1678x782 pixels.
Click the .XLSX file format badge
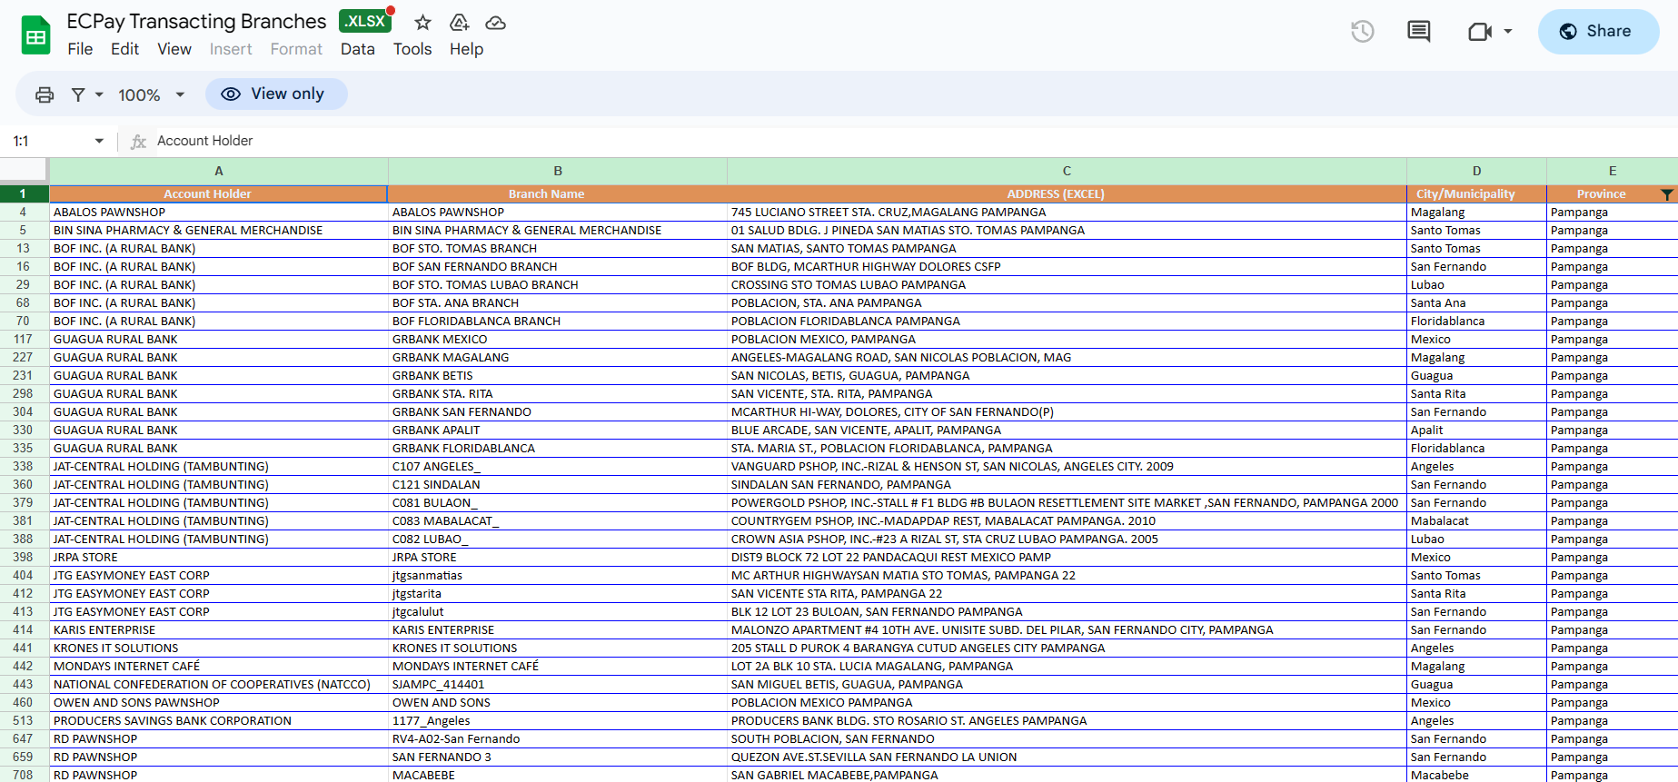[365, 21]
